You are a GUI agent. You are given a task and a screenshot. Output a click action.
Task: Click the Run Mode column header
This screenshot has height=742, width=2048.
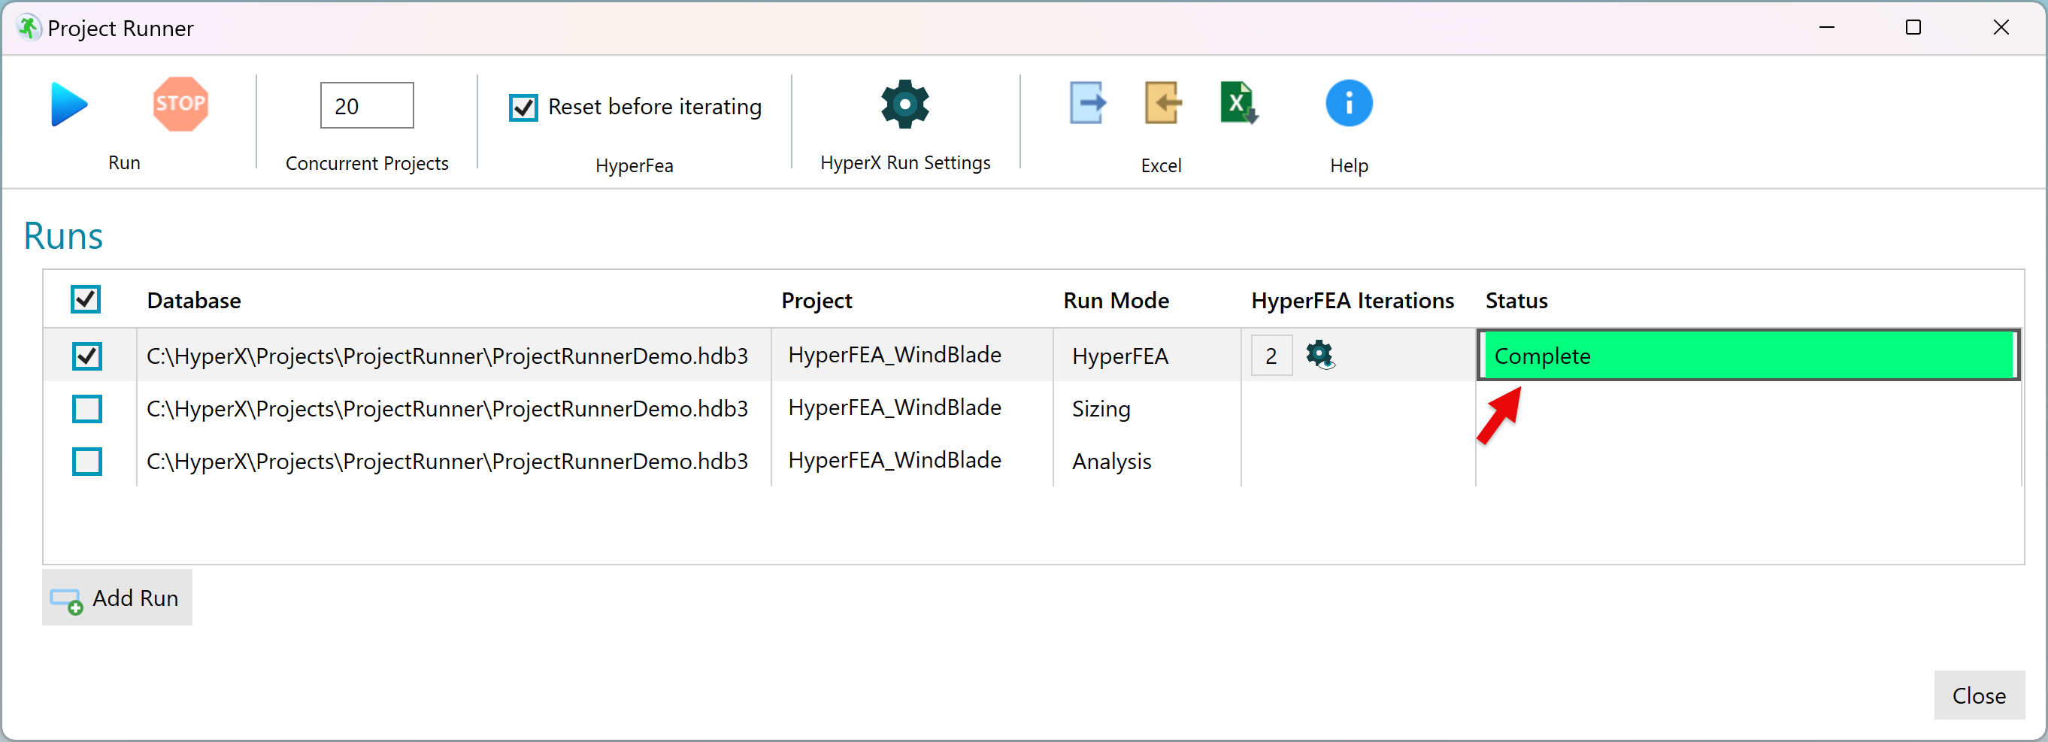point(1116,301)
